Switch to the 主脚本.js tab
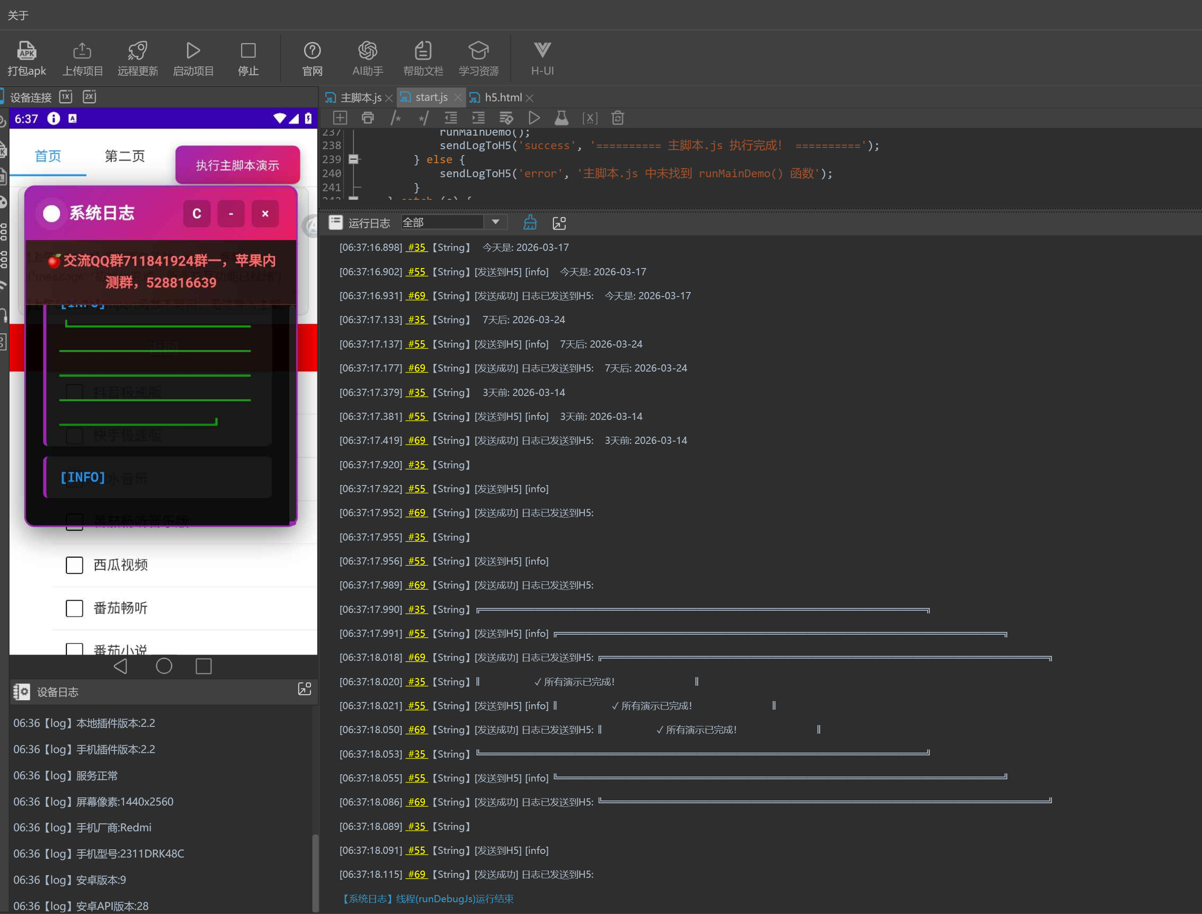The image size is (1202, 914). tap(360, 97)
